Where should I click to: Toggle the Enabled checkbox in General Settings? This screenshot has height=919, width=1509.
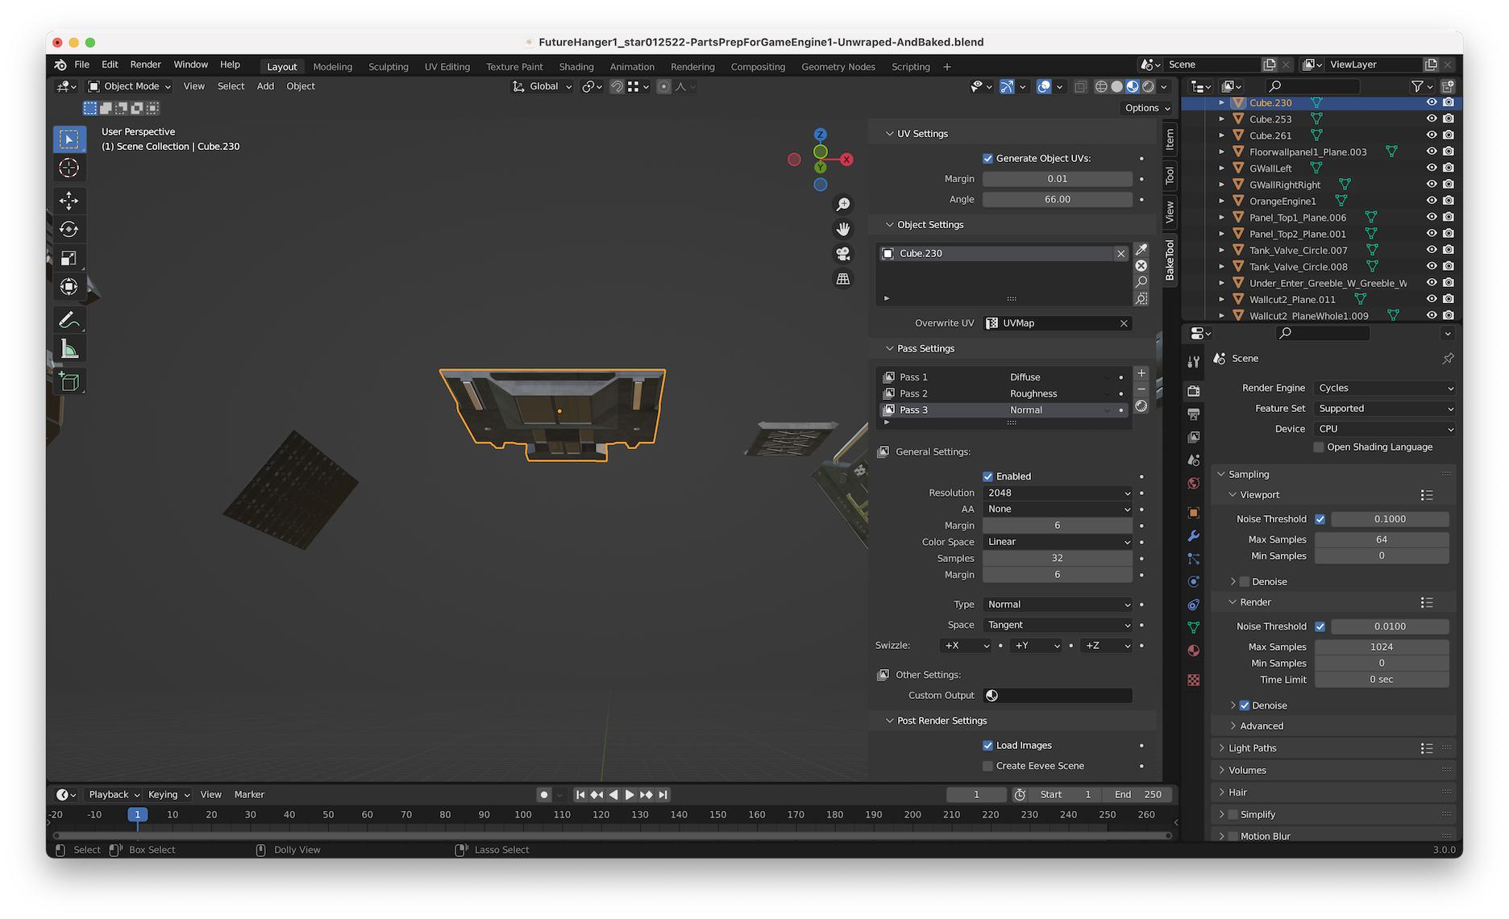coord(987,476)
